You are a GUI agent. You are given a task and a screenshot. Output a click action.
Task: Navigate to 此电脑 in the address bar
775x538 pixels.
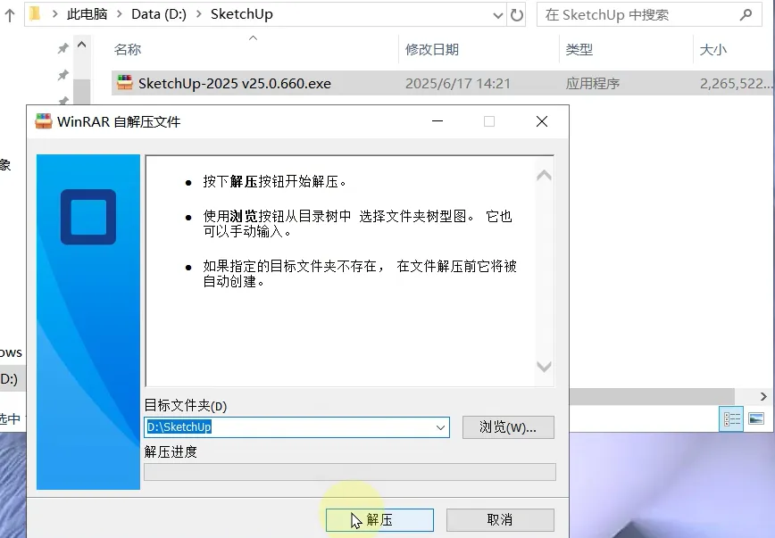click(87, 14)
